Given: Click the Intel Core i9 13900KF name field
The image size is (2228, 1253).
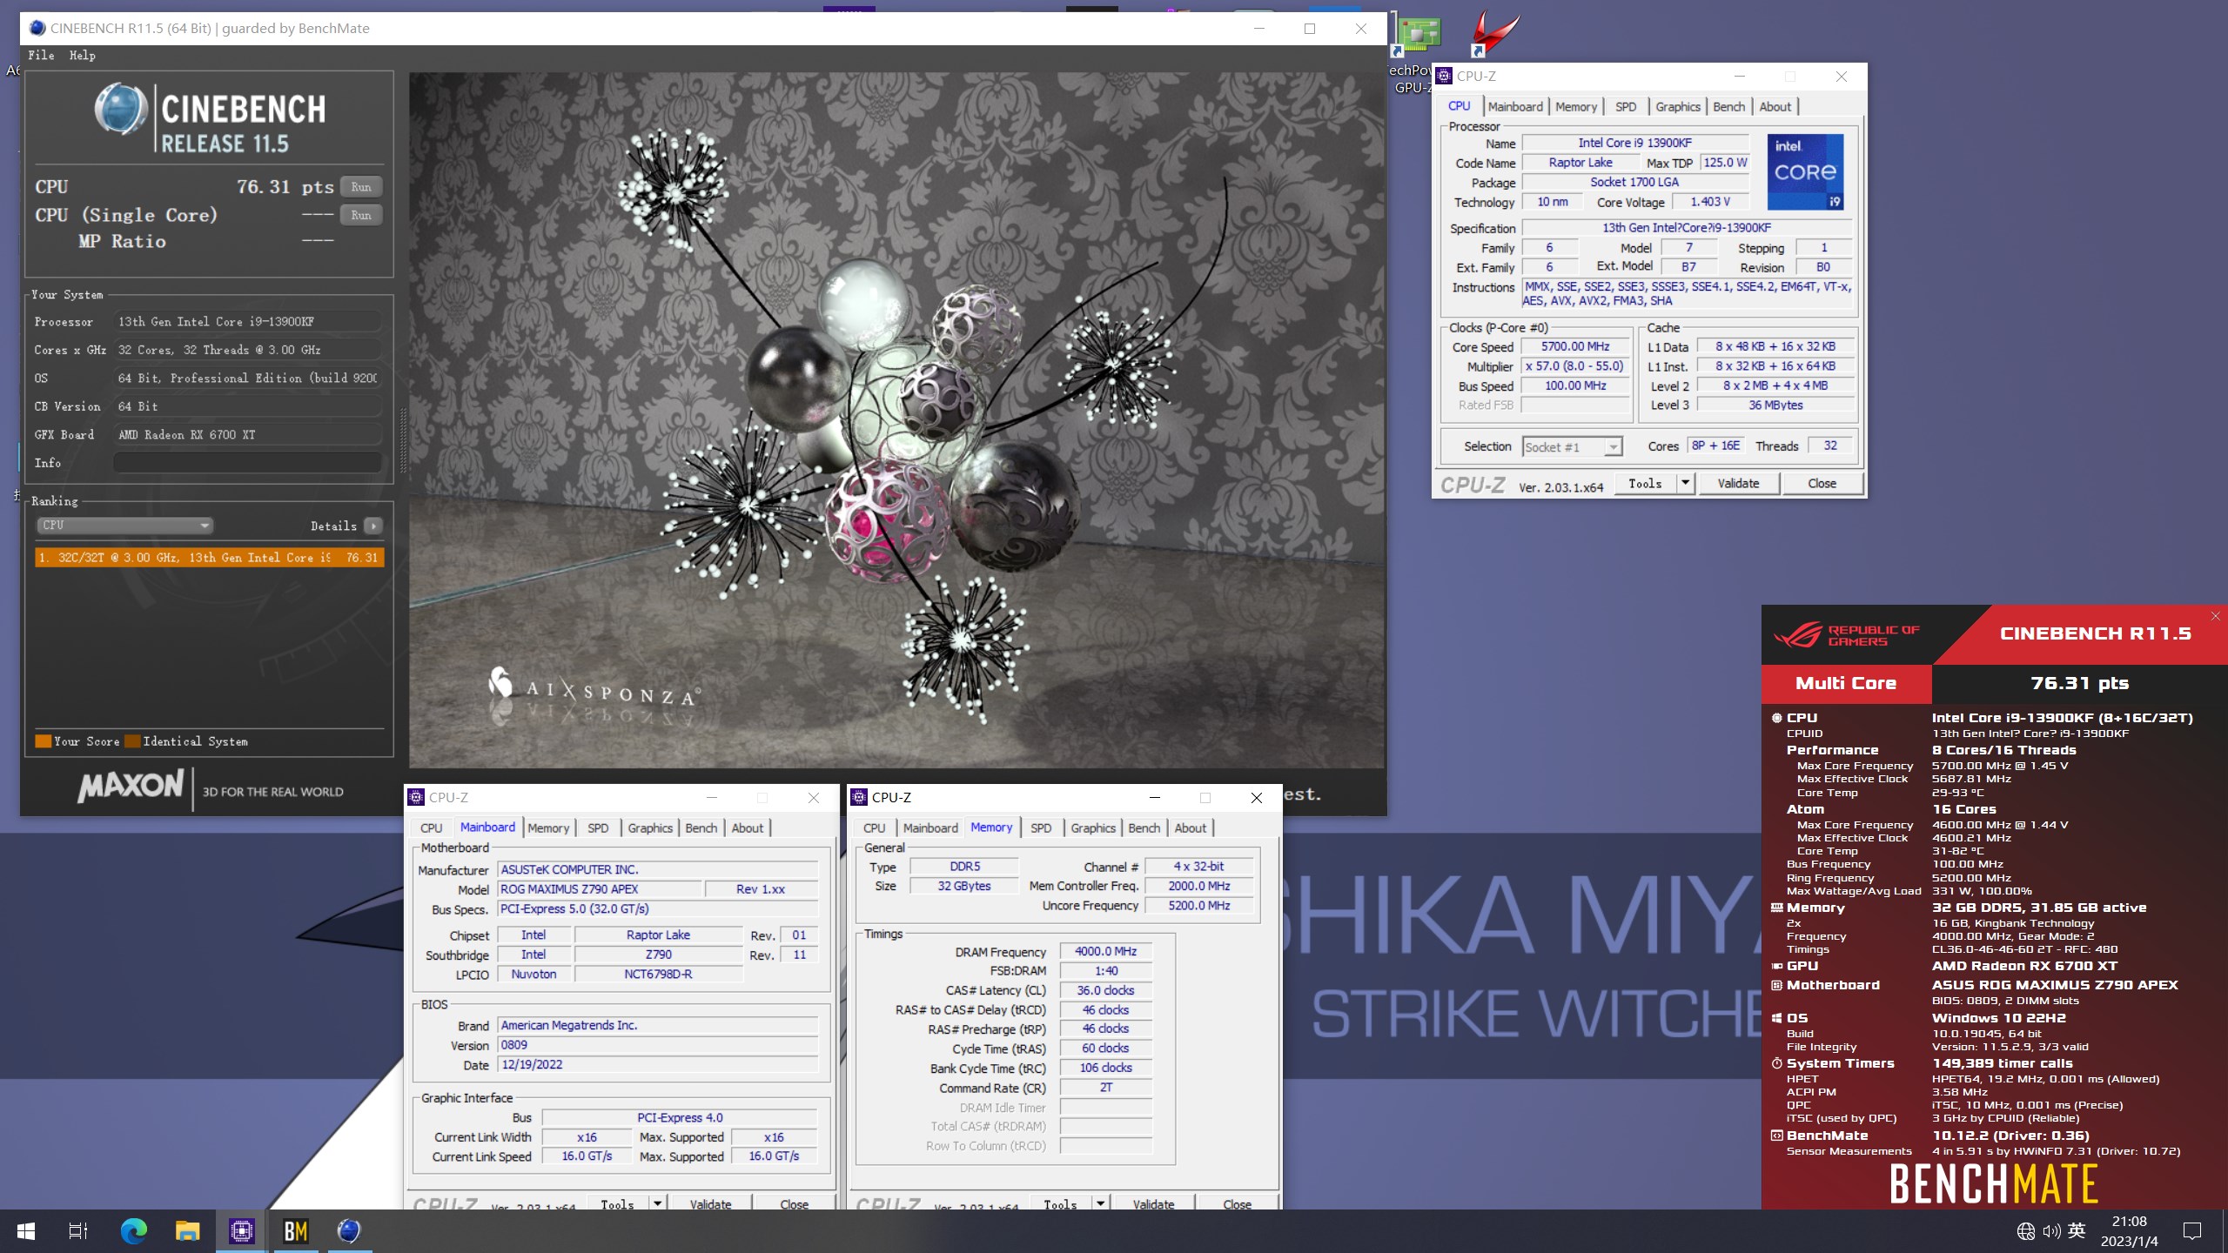Looking at the screenshot, I should (x=1634, y=143).
